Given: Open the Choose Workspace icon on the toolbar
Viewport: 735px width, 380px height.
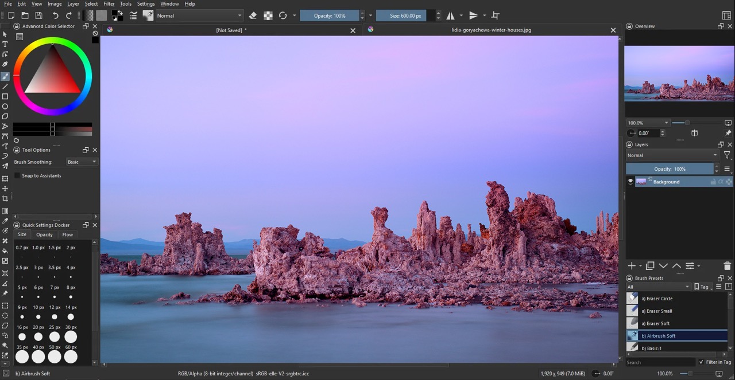Looking at the screenshot, I should [725, 15].
